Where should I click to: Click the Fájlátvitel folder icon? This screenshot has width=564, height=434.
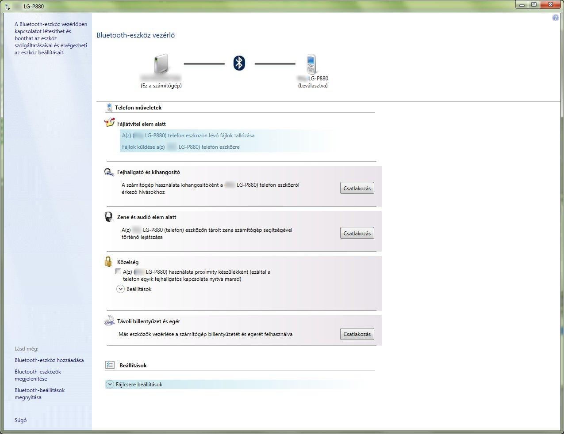109,123
